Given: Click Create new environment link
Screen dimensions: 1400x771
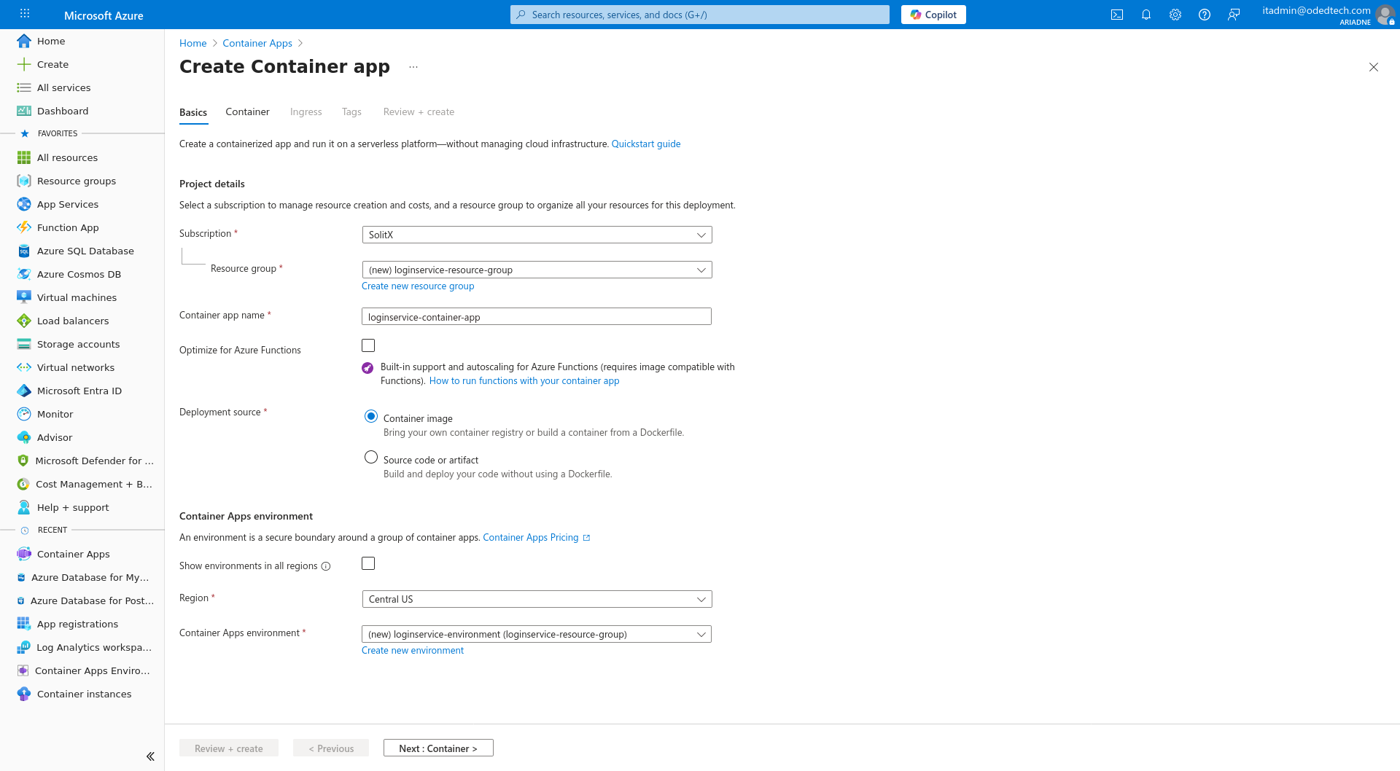Looking at the screenshot, I should (413, 650).
